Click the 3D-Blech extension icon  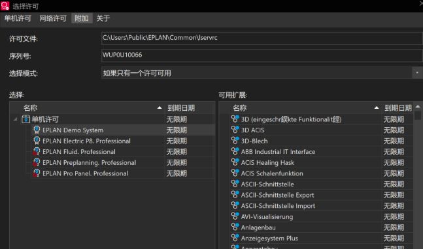235,140
